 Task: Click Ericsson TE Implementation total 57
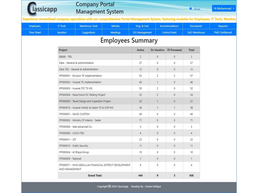[x=191, y=76]
